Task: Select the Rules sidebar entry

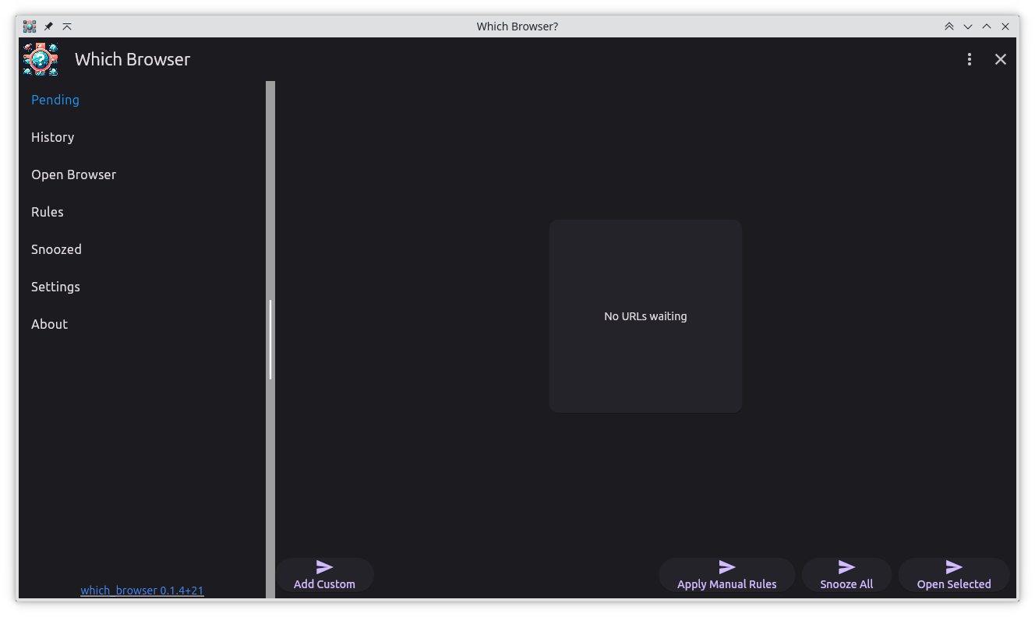Action: (x=48, y=212)
